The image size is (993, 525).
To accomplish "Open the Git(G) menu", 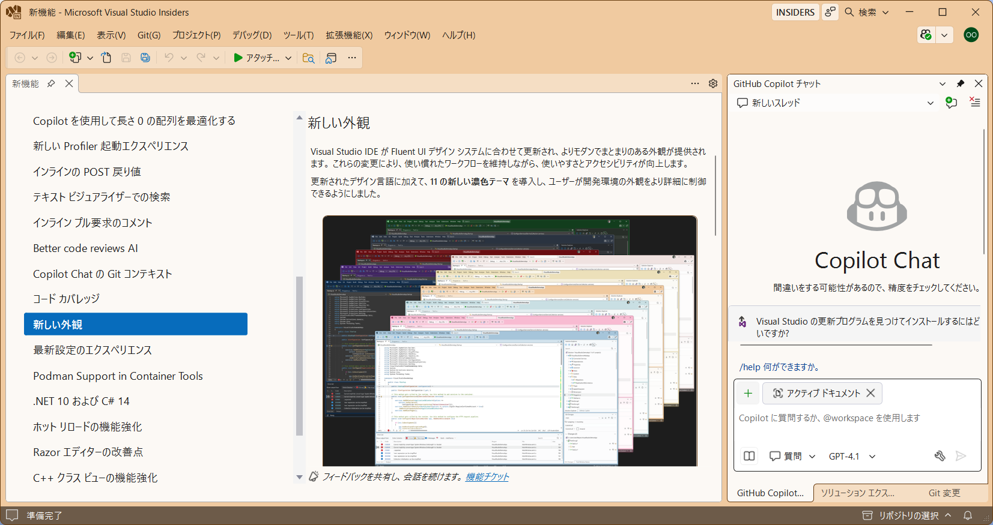I will click(x=149, y=35).
